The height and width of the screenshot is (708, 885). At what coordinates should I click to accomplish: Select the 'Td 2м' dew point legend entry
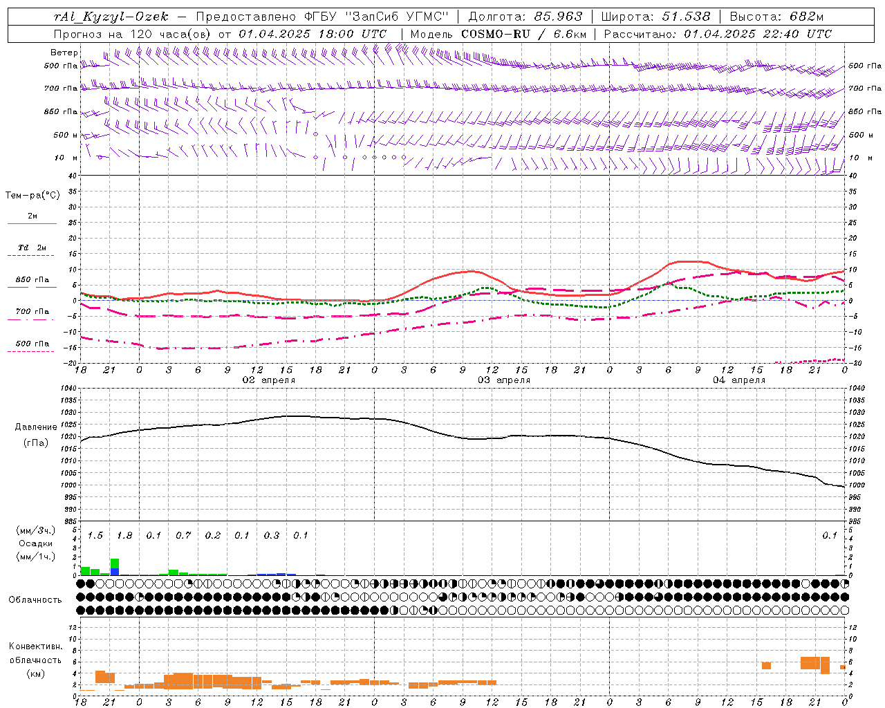pos(32,248)
